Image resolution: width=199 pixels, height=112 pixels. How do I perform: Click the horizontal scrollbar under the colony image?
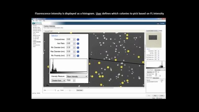88,88
